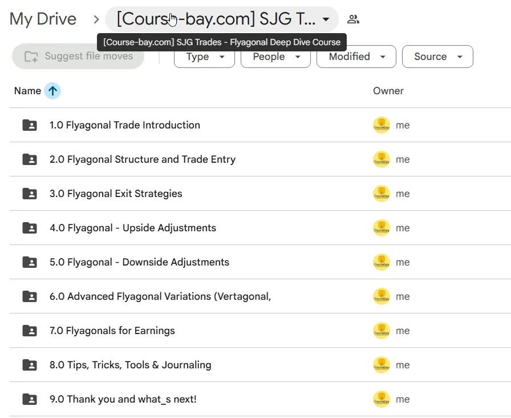The image size is (511, 418).
Task: Open the Type filter dropdown
Action: 204,57
